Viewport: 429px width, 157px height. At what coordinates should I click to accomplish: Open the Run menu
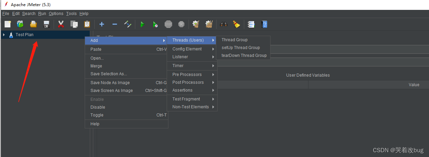[42, 14]
